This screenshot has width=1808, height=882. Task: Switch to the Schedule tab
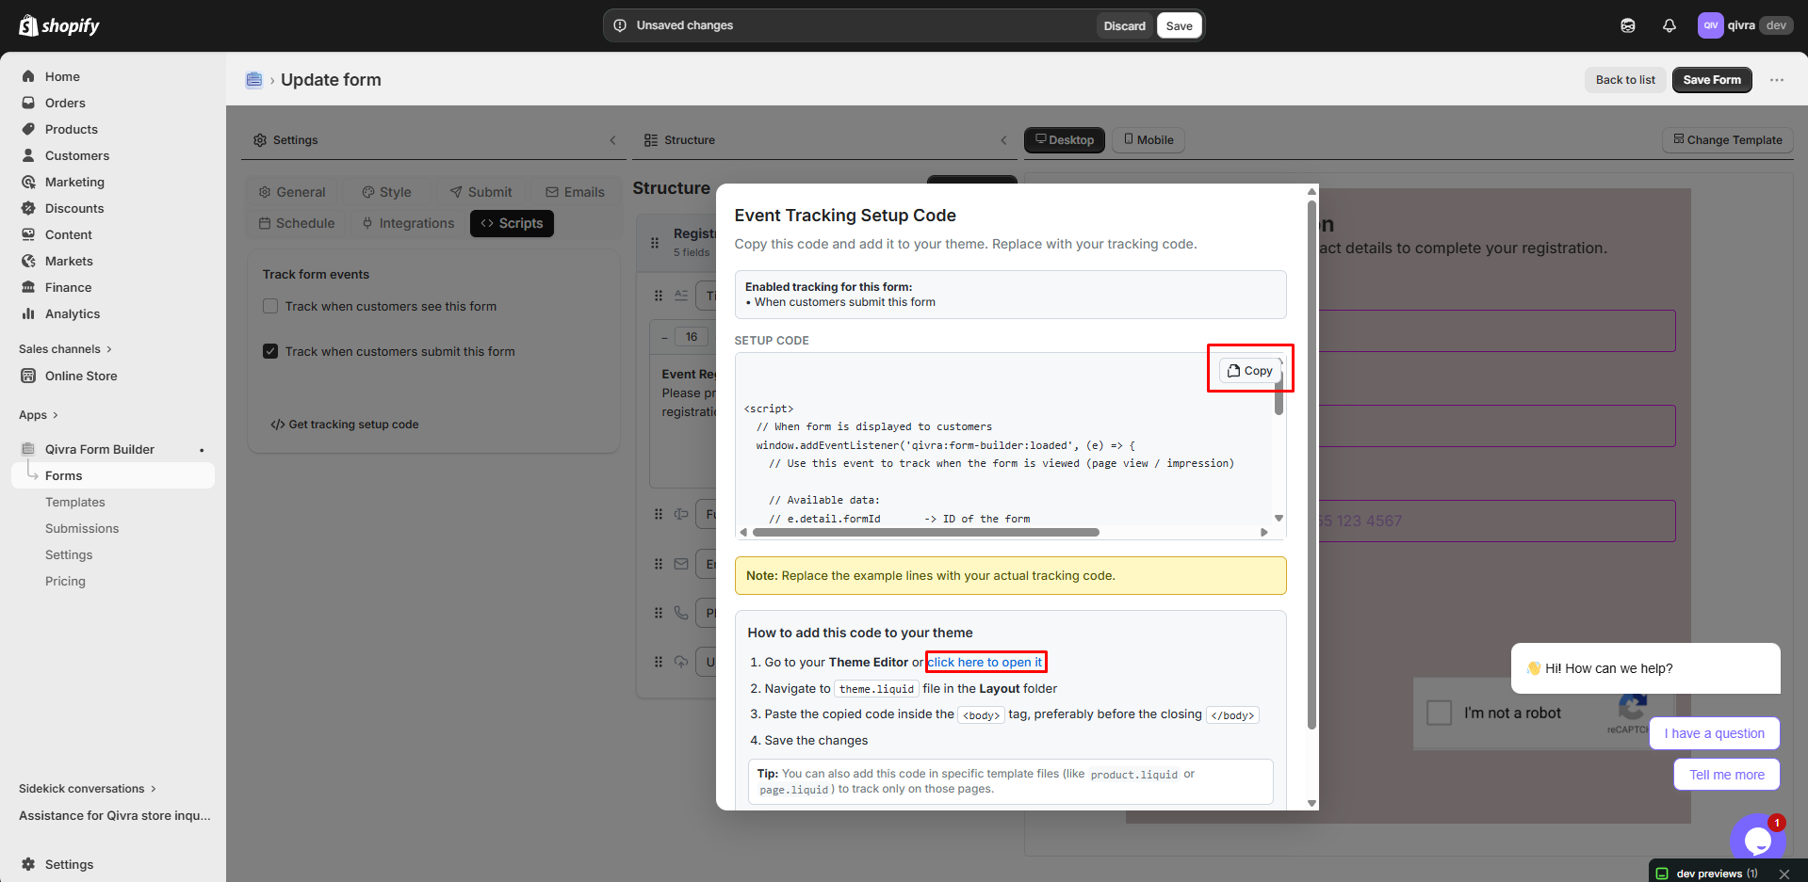tap(297, 223)
